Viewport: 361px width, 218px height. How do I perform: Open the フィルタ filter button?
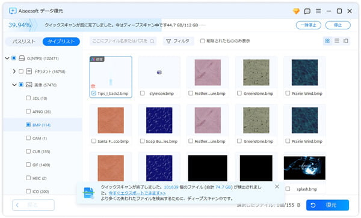coord(178,41)
